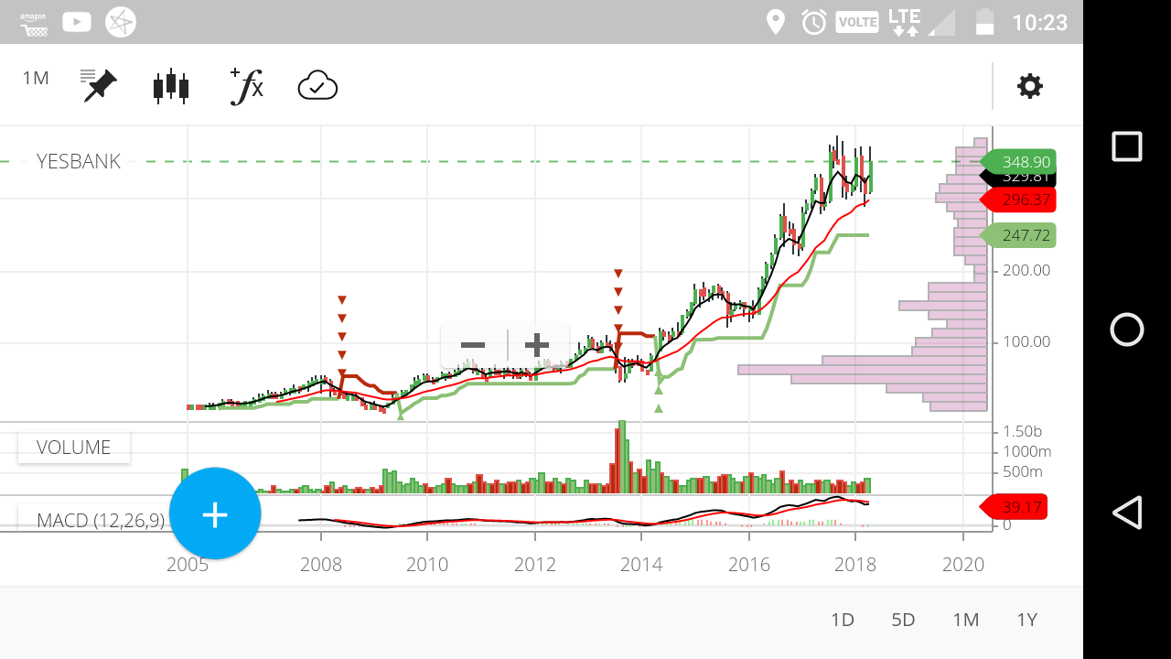Viewport: 1171px width, 659px height.
Task: Tap the Android home circle button
Action: click(1127, 329)
